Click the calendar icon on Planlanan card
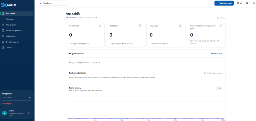This screenshot has height=121, width=256. tap(140, 26)
